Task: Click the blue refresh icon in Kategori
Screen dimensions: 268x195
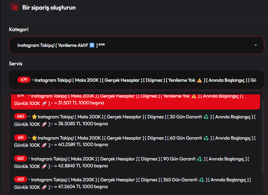Action: point(92,45)
